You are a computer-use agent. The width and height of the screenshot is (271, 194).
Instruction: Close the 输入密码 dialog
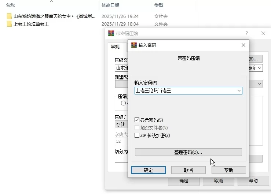coord(243,45)
